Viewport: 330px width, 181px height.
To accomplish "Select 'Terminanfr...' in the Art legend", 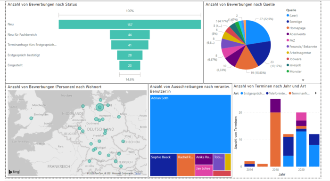I will point(299,94).
